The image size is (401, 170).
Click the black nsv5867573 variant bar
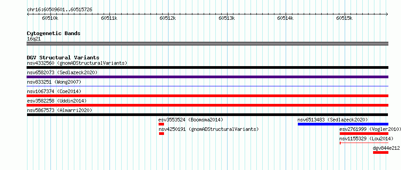tap(207, 115)
